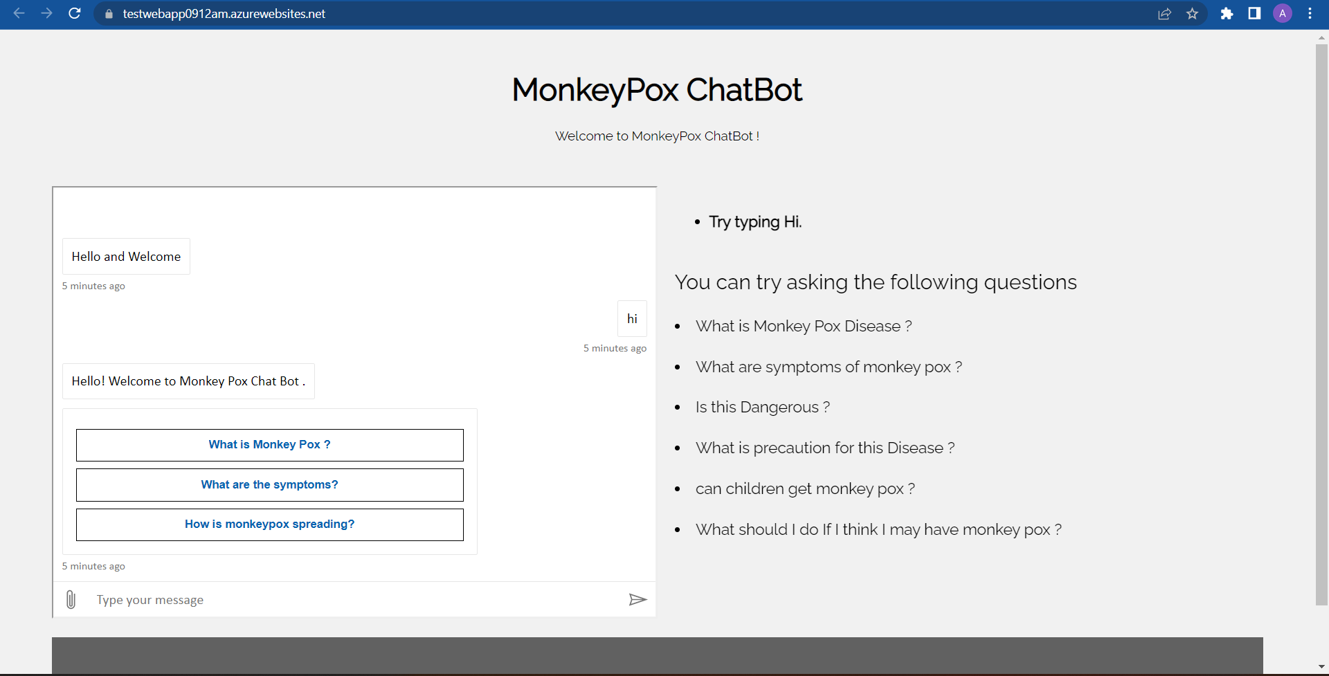Image resolution: width=1329 pixels, height=676 pixels.
Task: Click the back navigation arrow
Action: (19, 14)
